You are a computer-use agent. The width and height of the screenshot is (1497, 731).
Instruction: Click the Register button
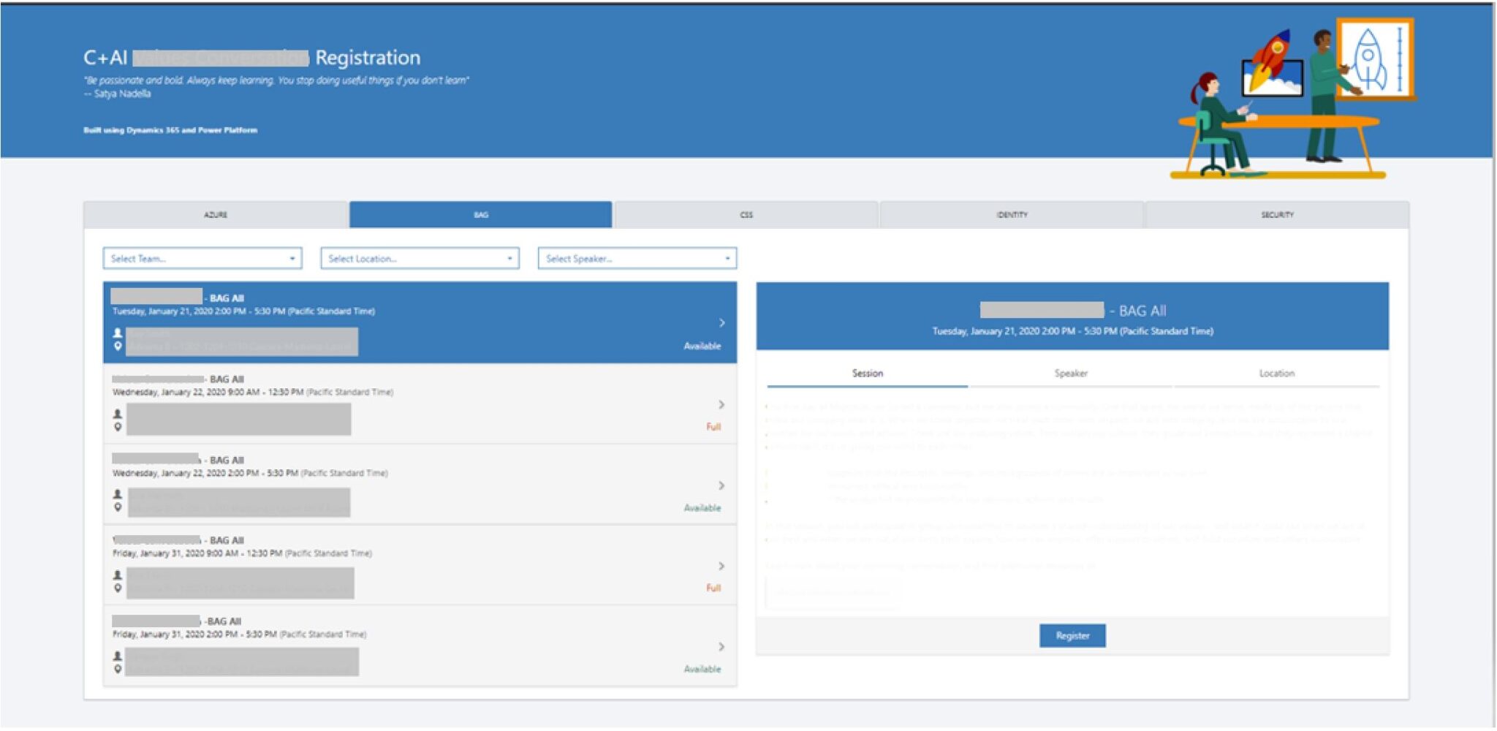(x=1072, y=635)
